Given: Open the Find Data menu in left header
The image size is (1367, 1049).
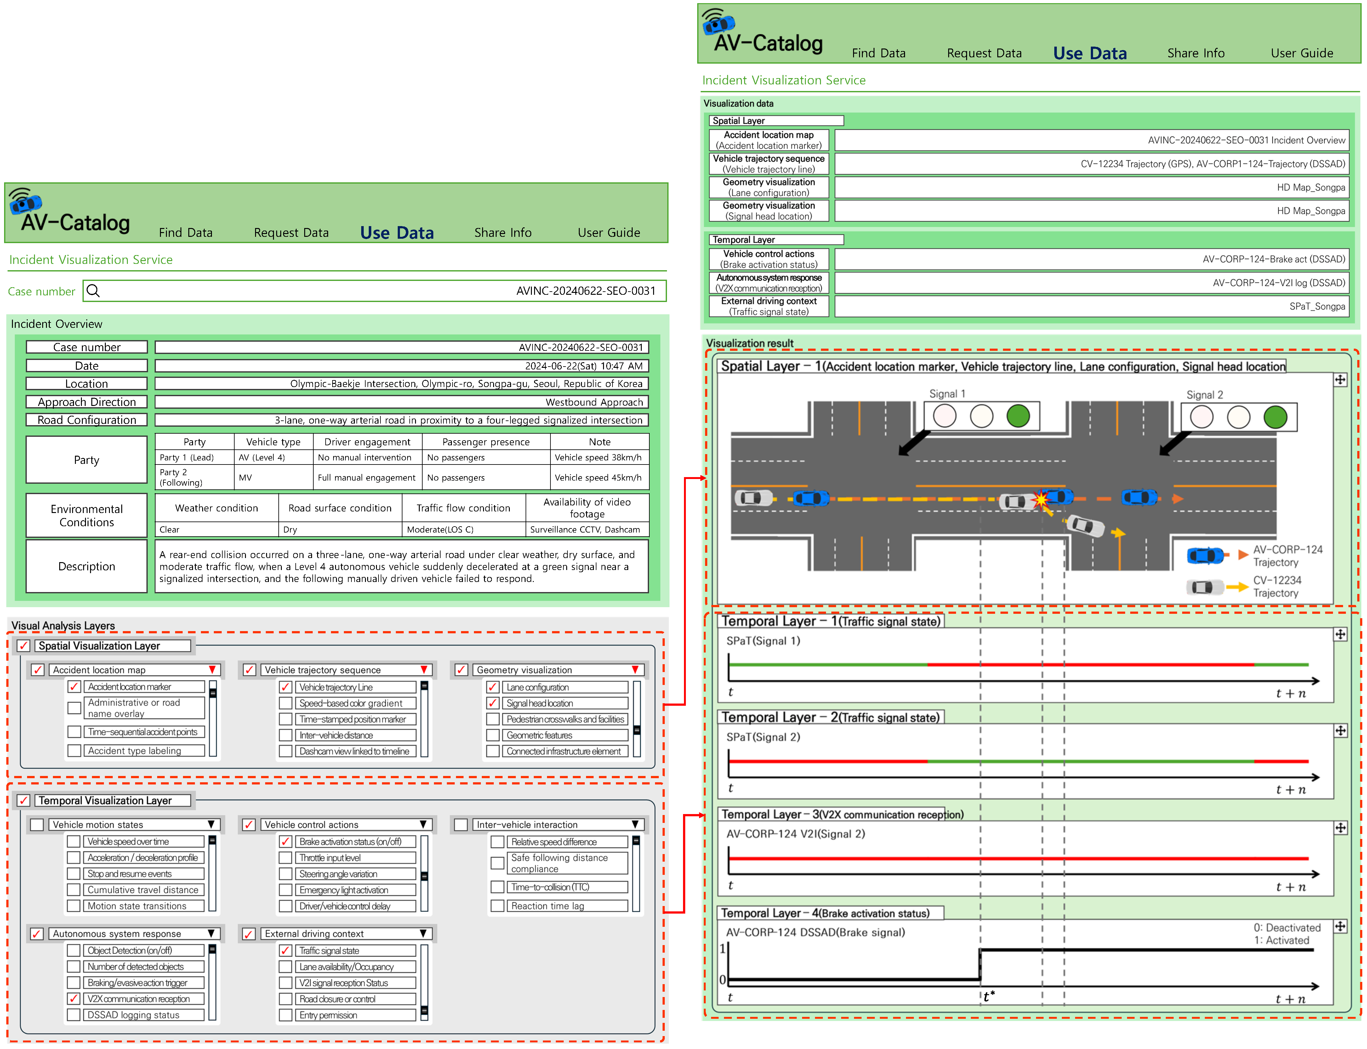Looking at the screenshot, I should (x=185, y=233).
